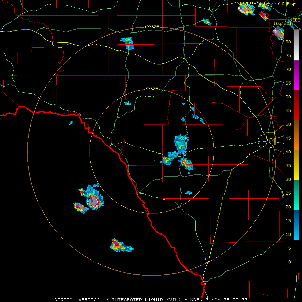Click the 25 value on the VIL scale
Image resolution: width=302 pixels, height=302 pixels.
[x=288, y=193]
